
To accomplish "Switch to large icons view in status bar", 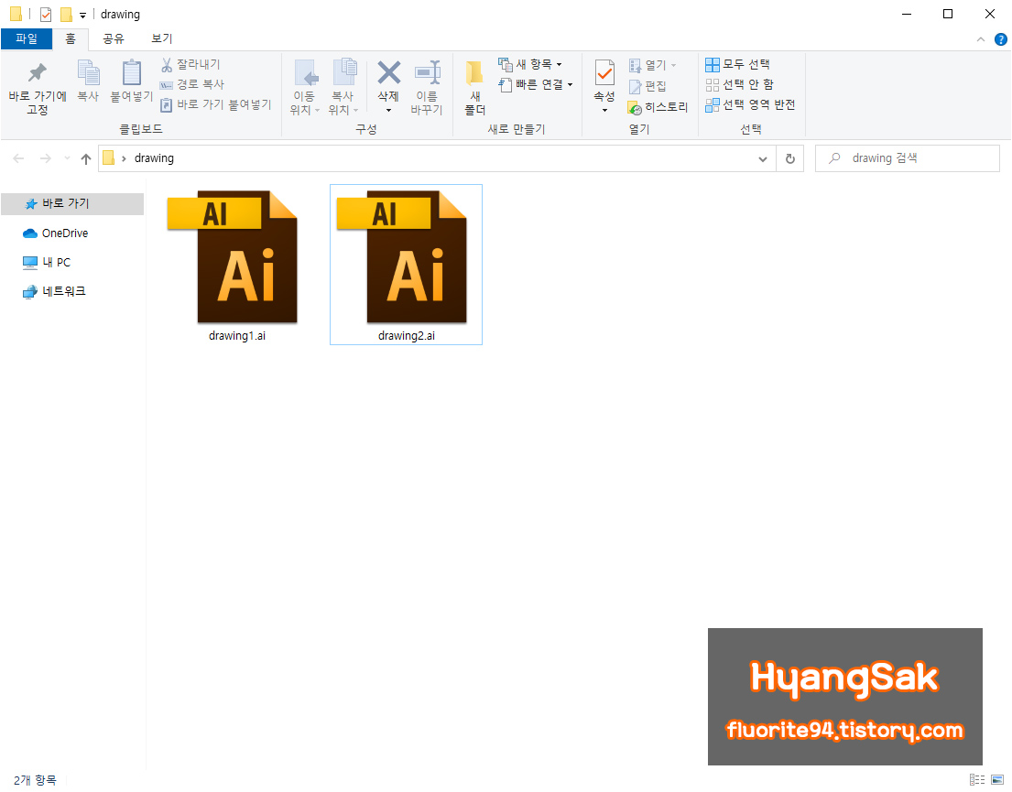I will click(x=997, y=780).
